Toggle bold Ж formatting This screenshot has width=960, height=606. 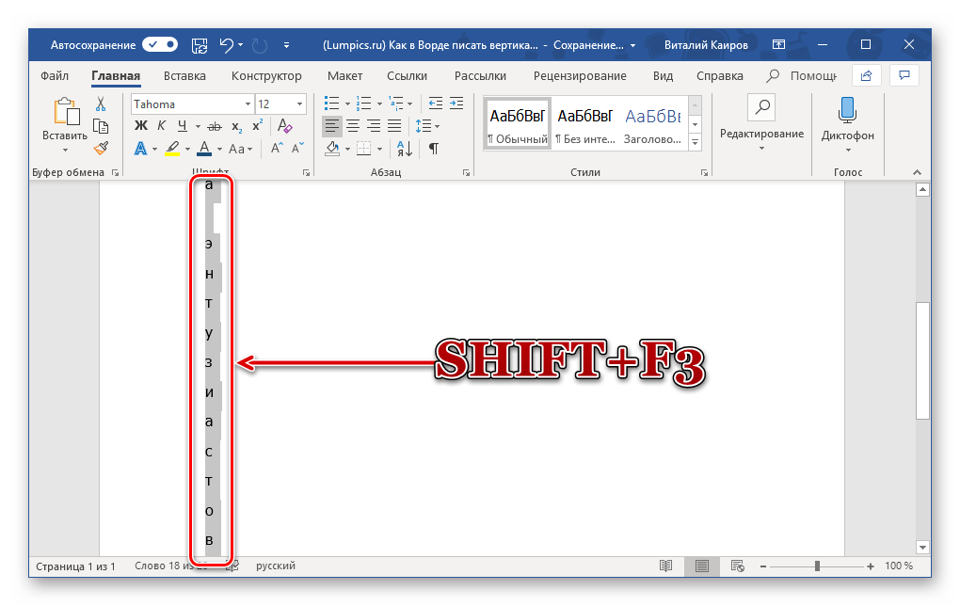coord(141,126)
